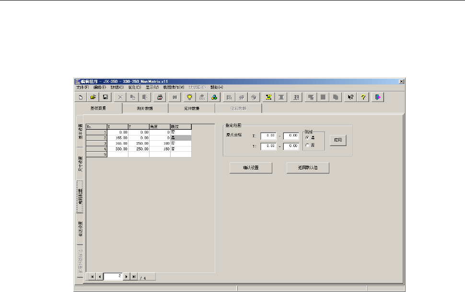Click the What's This arrow-question help icon
Viewport: 465px width, 292px height.
351,97
